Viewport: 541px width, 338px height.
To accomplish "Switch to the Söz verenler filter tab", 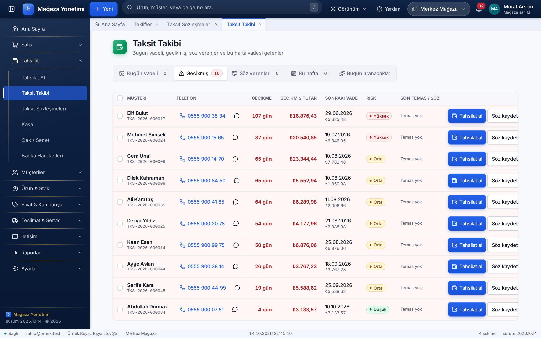I will [x=256, y=73].
